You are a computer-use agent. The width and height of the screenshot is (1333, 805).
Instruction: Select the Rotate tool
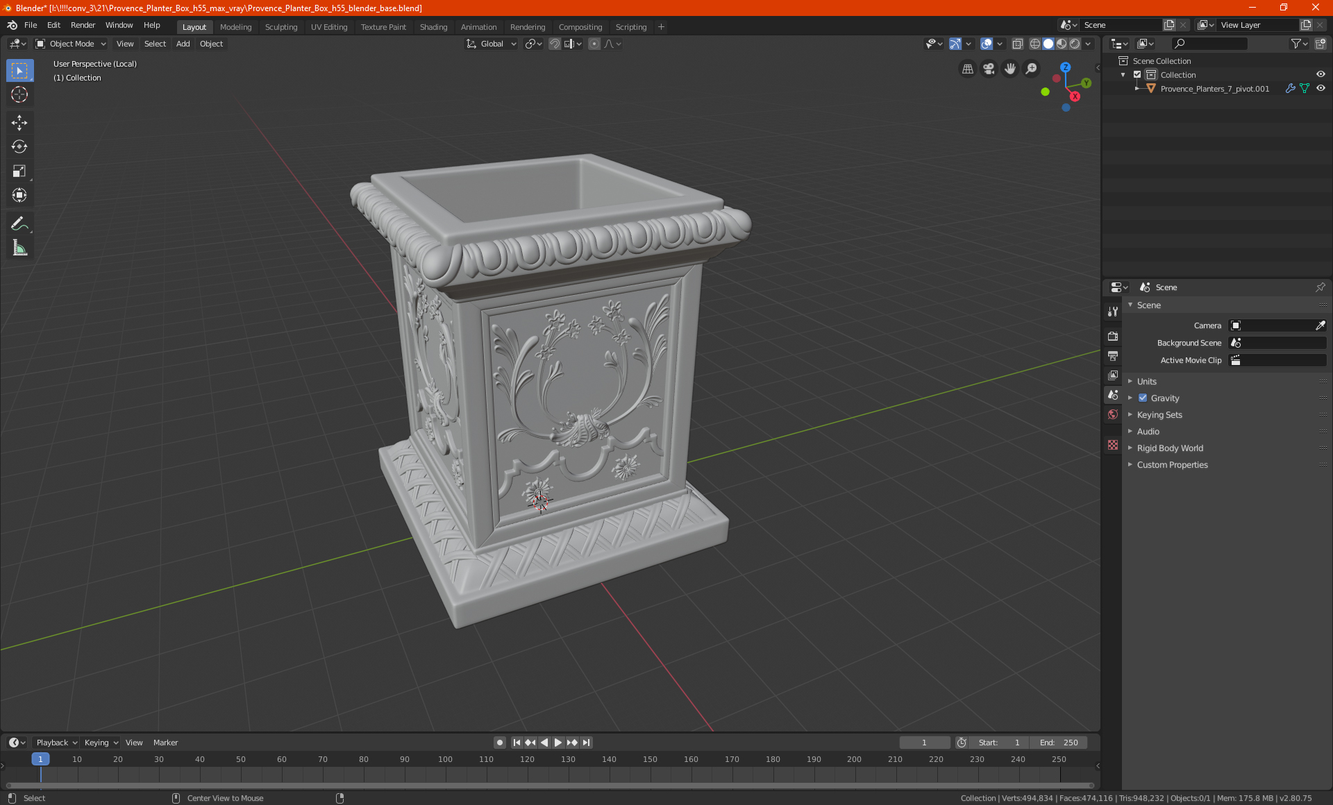19,146
